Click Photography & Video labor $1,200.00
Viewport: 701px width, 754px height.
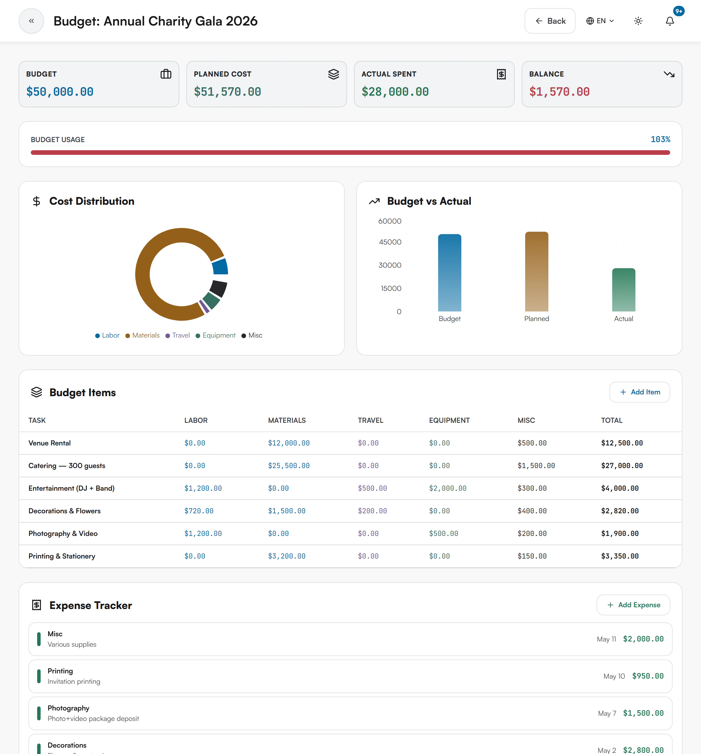coord(203,533)
